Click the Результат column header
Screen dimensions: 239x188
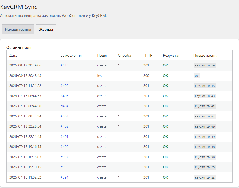coord(171,55)
